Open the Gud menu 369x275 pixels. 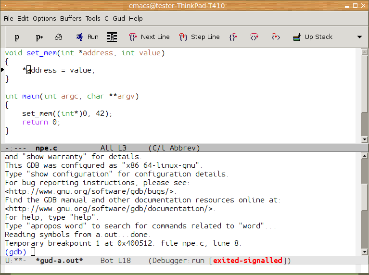coord(119,18)
